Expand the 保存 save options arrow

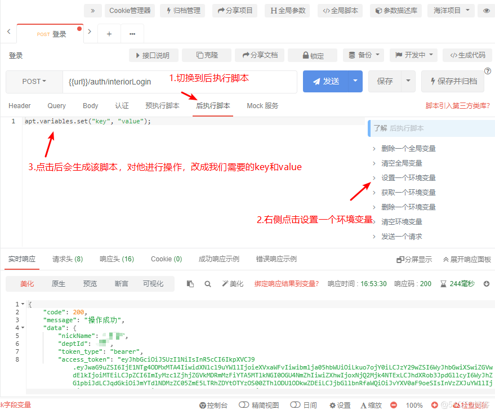408,82
